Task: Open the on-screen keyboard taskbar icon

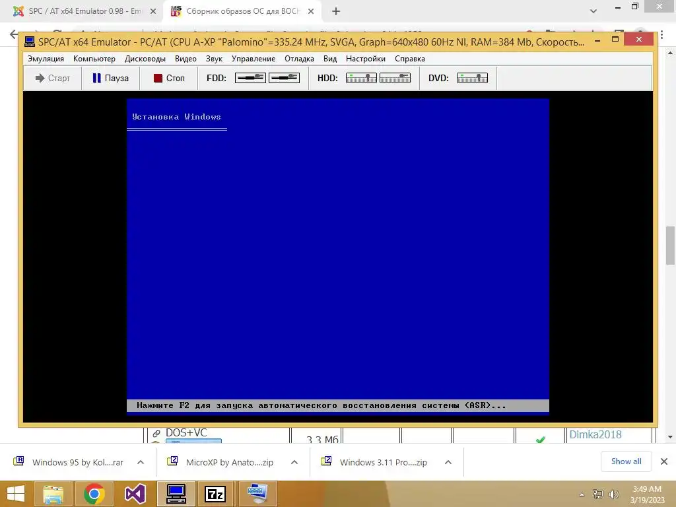Action: (x=257, y=494)
